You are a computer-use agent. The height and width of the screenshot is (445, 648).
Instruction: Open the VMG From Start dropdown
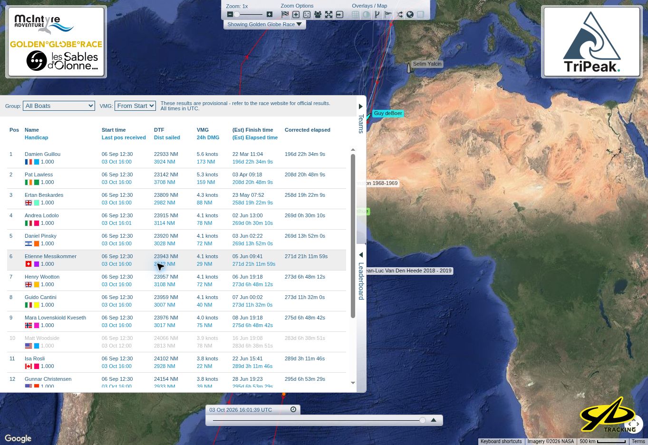point(135,106)
